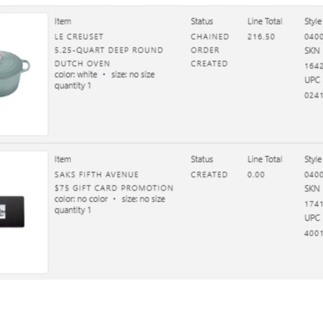
Task: Click the CREATED status of gift card
Action: click(x=209, y=174)
